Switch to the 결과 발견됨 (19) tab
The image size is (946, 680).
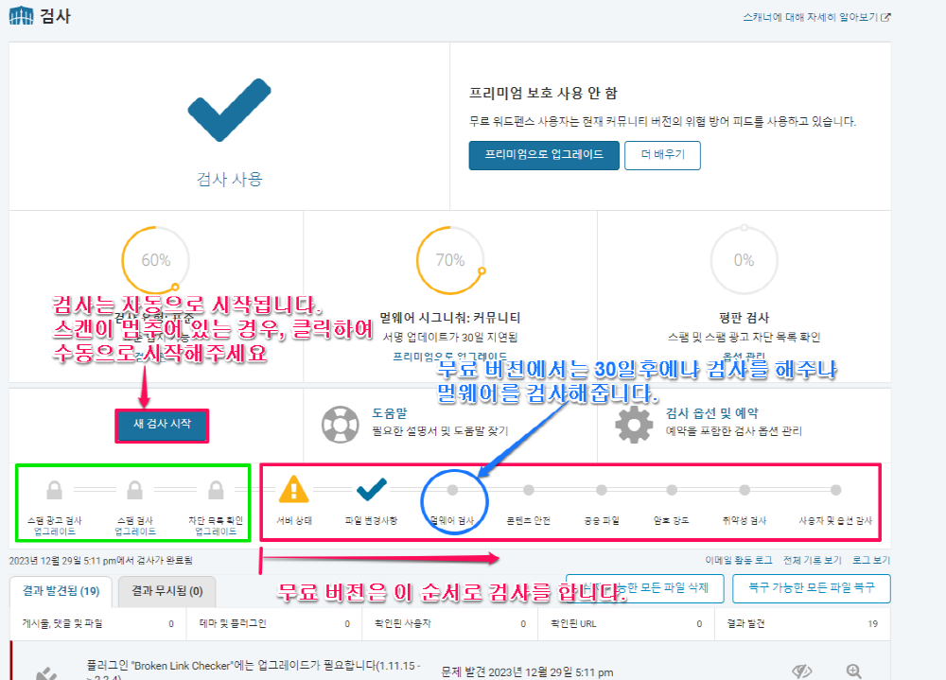[x=61, y=591]
